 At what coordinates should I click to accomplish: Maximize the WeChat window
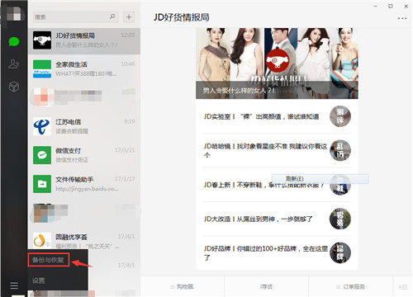(391, 6)
